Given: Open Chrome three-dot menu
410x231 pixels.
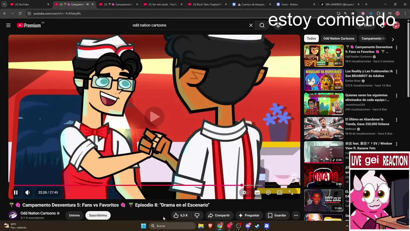Looking at the screenshot, I should (x=405, y=13).
